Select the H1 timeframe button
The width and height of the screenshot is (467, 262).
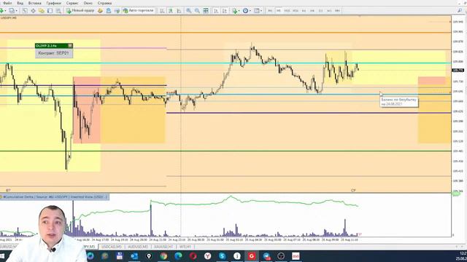coord(304,11)
